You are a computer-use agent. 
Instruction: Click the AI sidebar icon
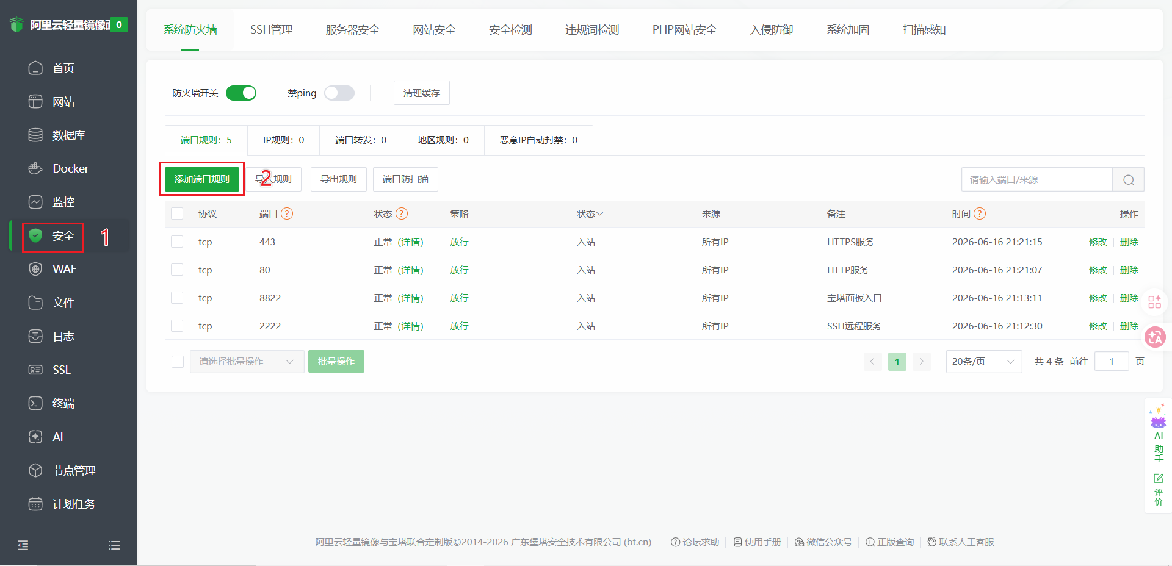[x=35, y=437]
